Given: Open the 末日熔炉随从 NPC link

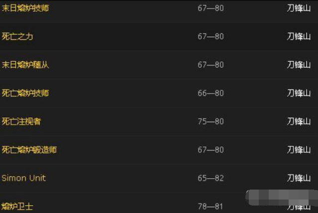Looking at the screenshot, I should (x=25, y=65).
